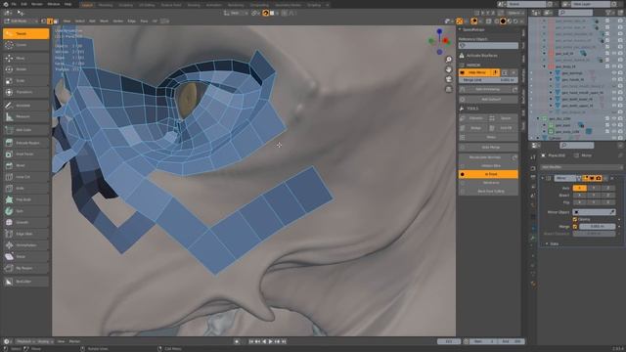The width and height of the screenshot is (626, 352).
Task: Select the Annotate tool
Action: click(26, 106)
